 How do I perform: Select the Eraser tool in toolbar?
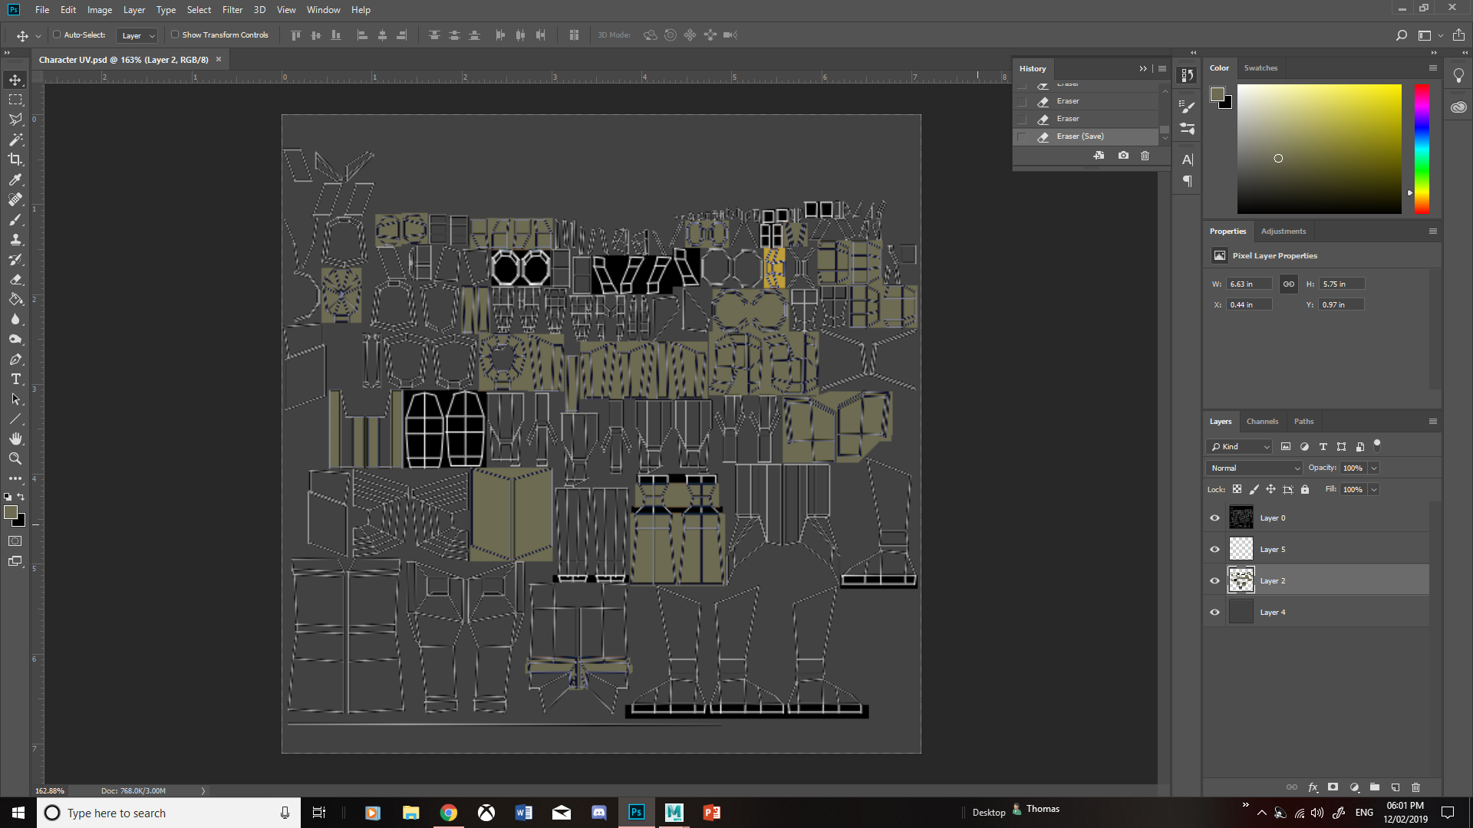pyautogui.click(x=15, y=280)
